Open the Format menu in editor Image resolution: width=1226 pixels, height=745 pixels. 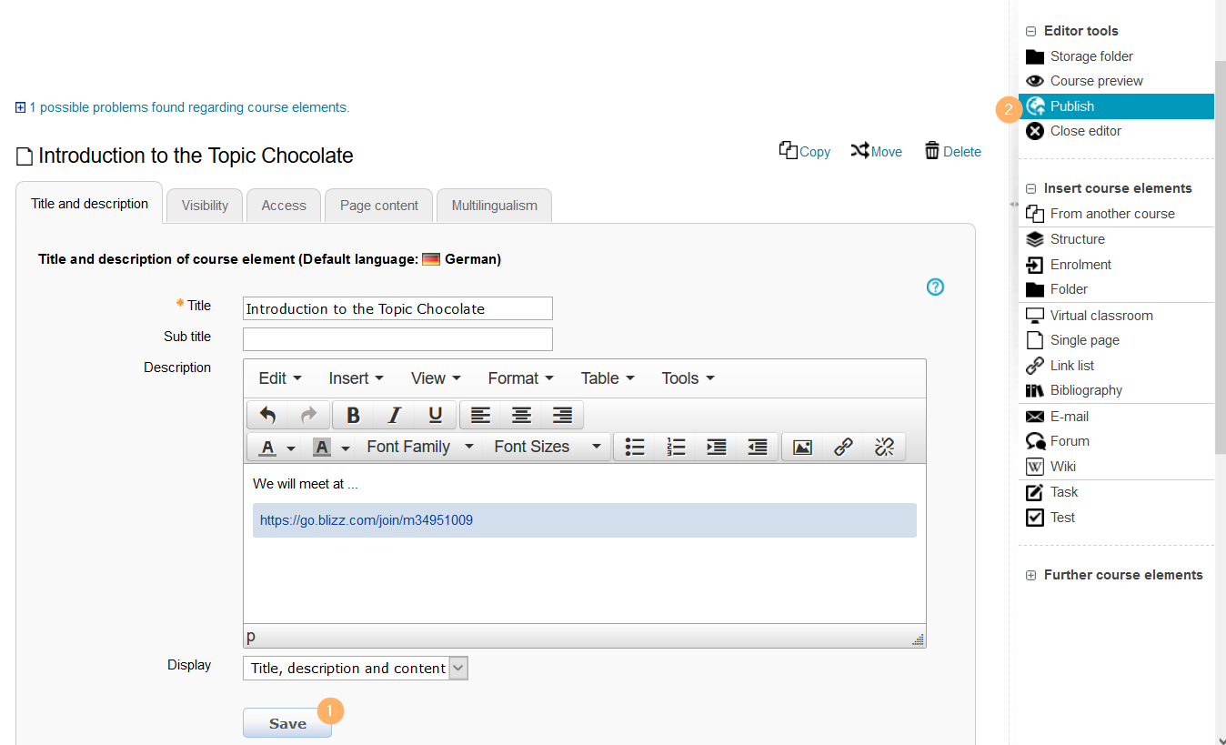[520, 378]
